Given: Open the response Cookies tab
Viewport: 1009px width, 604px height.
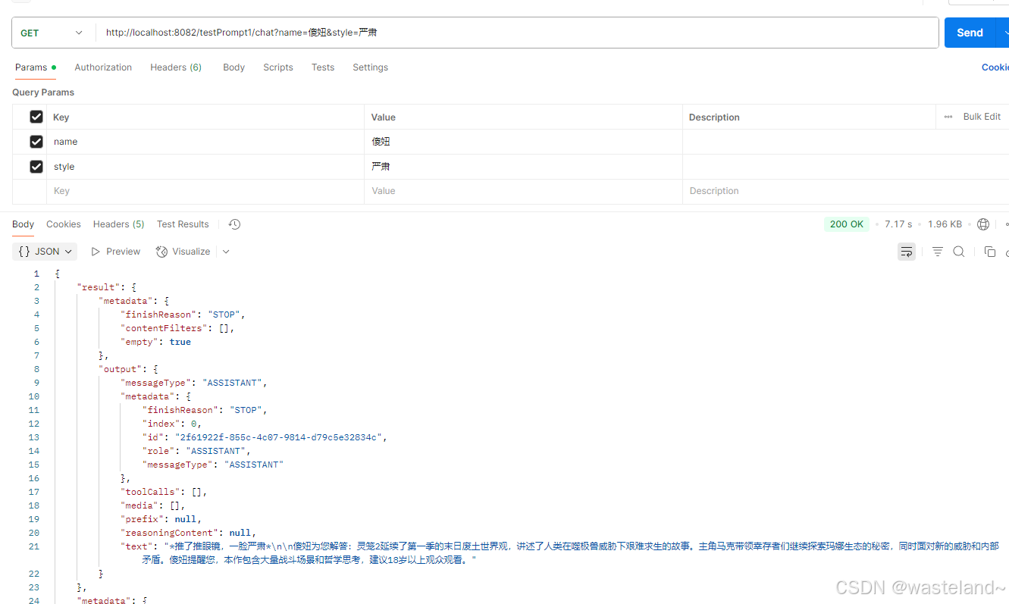Looking at the screenshot, I should (x=64, y=224).
